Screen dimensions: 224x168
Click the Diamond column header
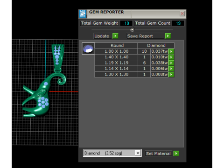156,45
